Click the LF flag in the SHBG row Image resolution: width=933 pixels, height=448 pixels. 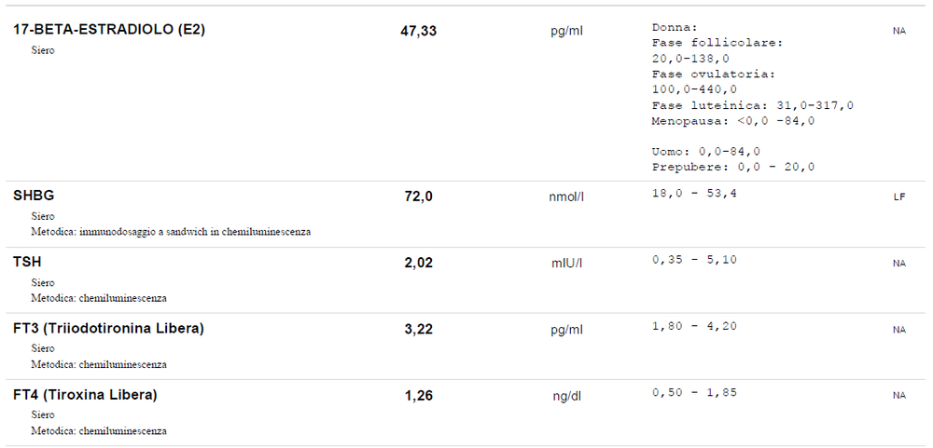pos(899,197)
